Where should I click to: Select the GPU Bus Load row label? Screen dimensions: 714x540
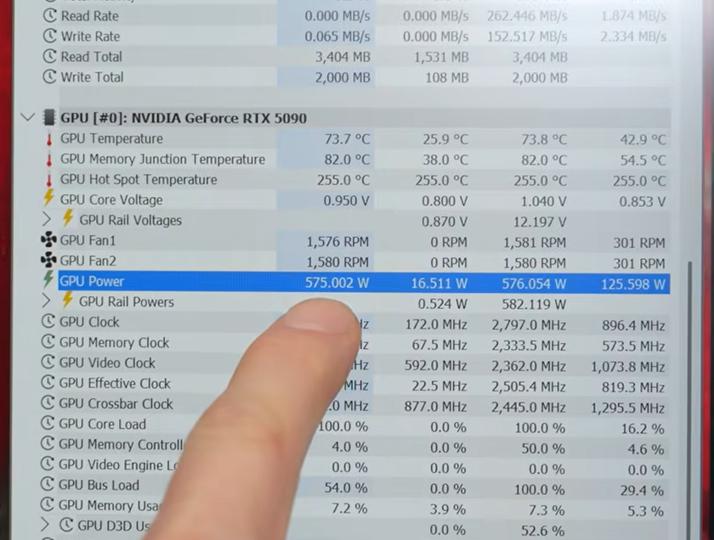point(99,485)
